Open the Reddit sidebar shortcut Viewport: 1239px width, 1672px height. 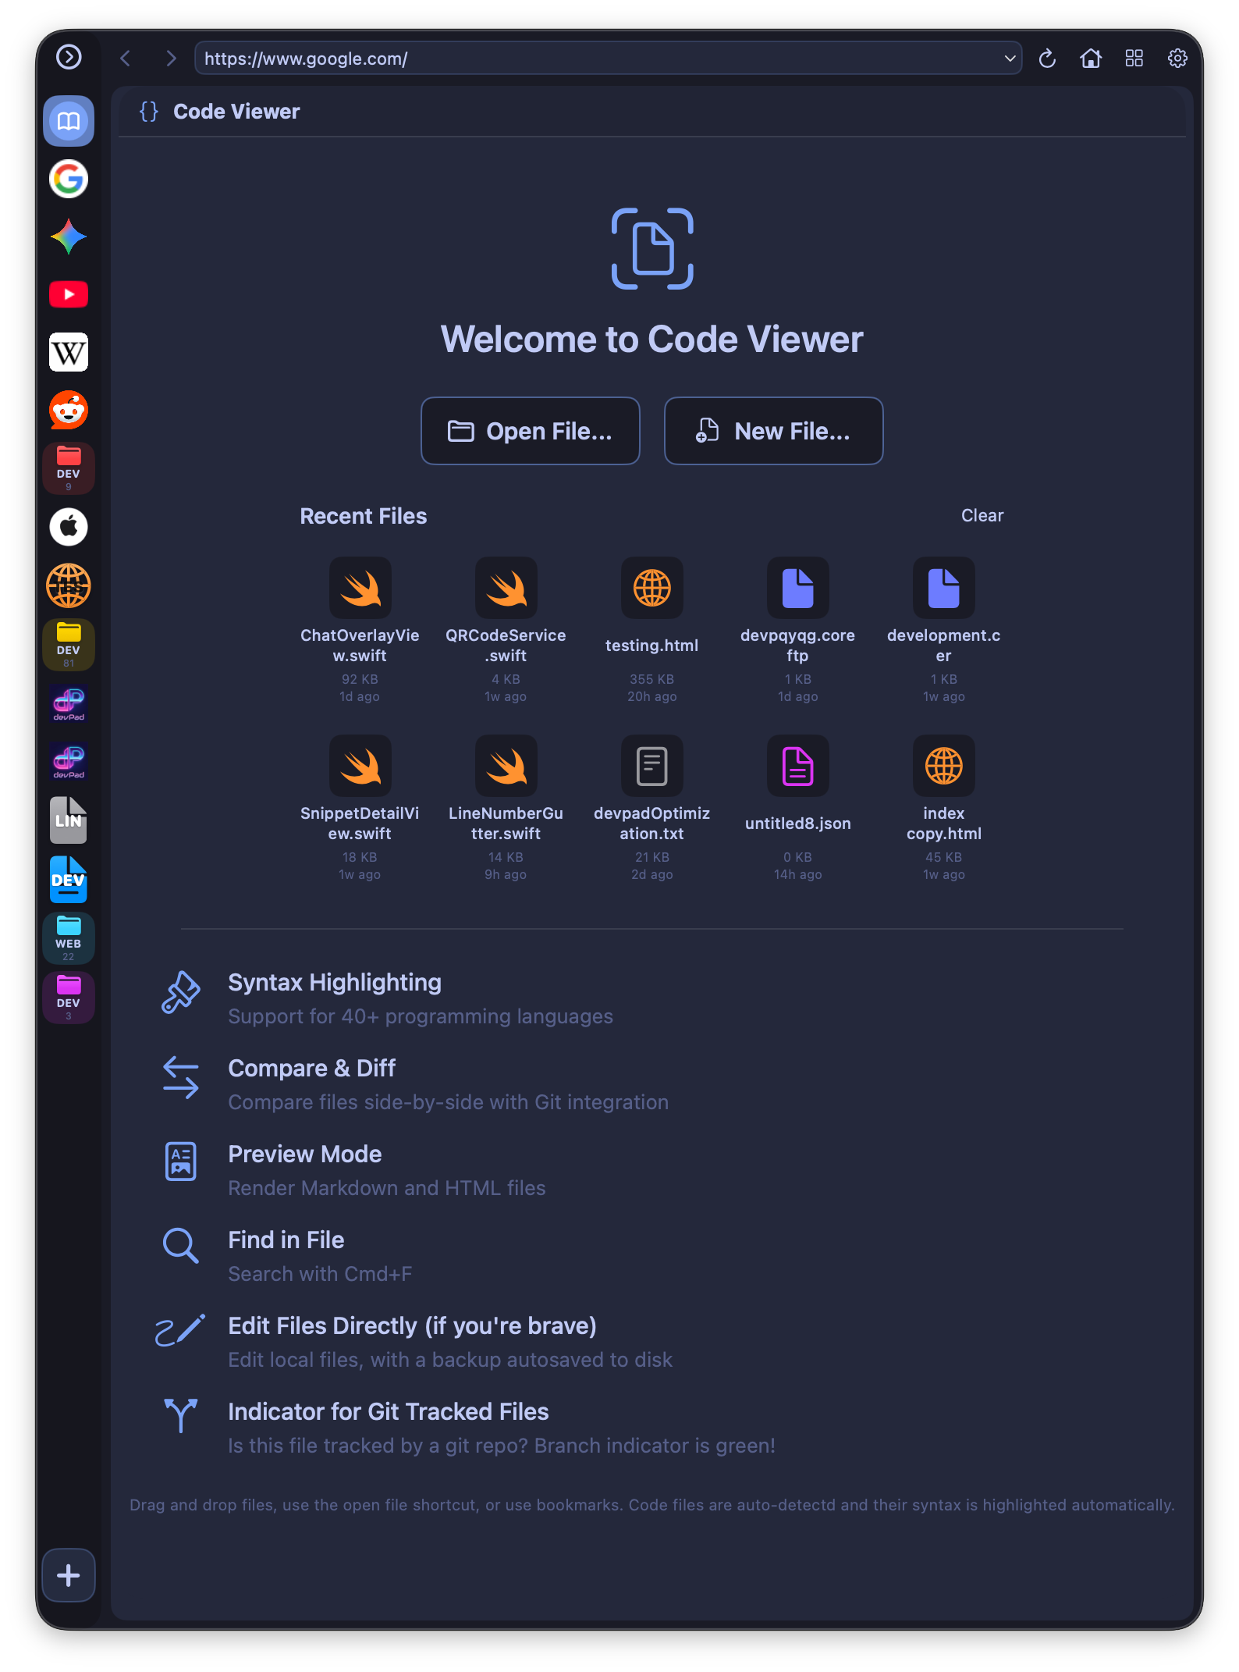[x=69, y=410]
